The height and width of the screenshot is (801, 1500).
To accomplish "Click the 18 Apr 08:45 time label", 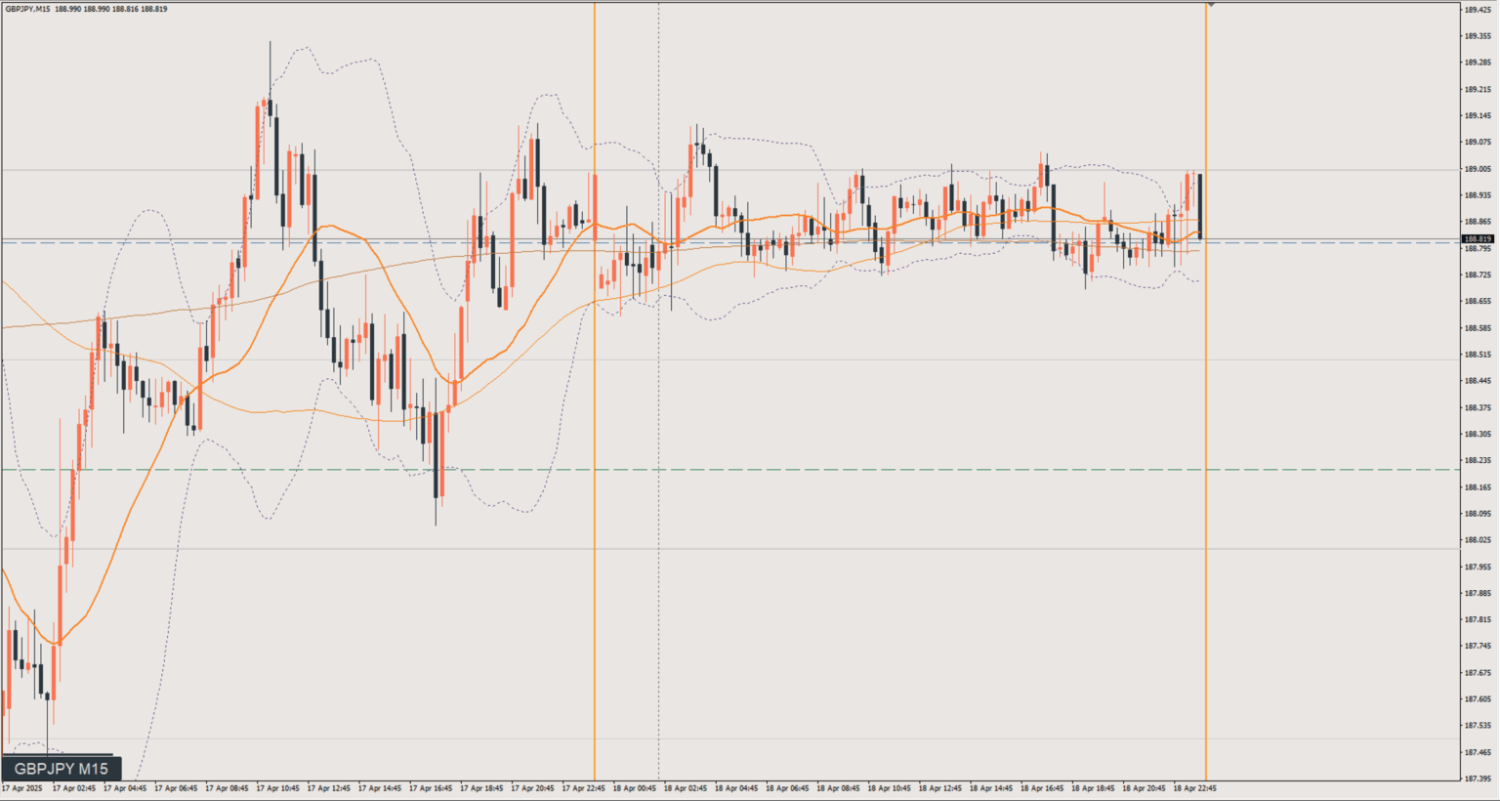I will pos(838,788).
